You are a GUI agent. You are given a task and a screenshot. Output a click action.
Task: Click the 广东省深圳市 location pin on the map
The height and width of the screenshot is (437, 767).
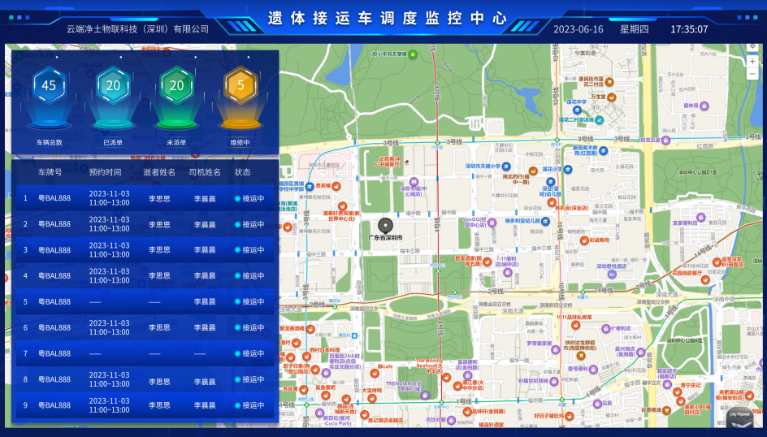[x=387, y=226]
